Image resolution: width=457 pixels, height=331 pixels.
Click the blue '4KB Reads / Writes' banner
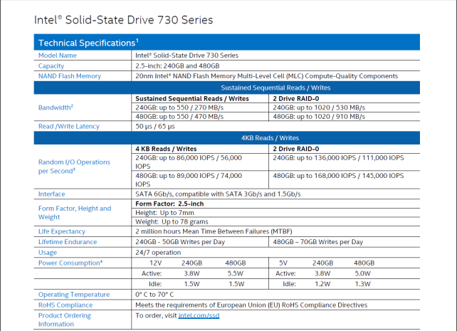(x=227, y=138)
